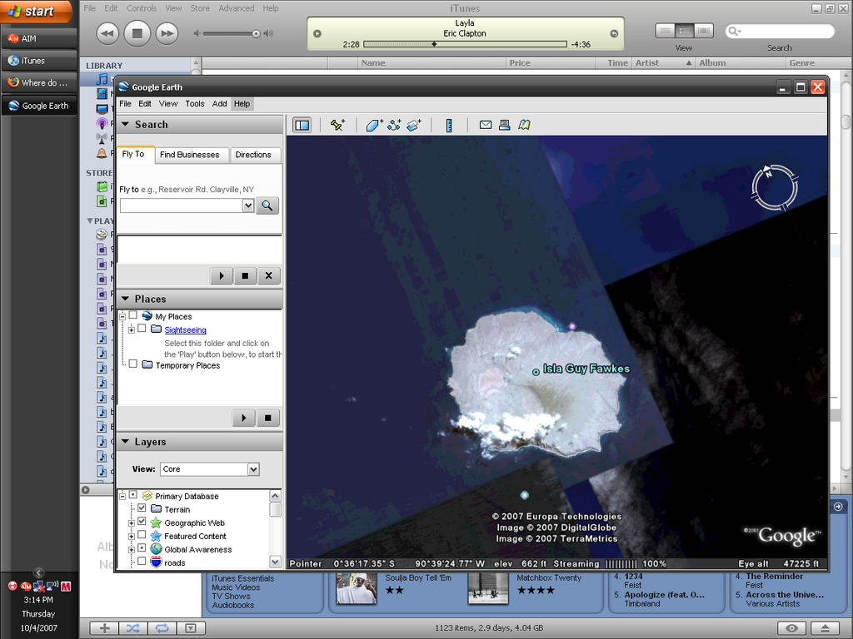Click the iTunes Layla playback progress bar

465,45
